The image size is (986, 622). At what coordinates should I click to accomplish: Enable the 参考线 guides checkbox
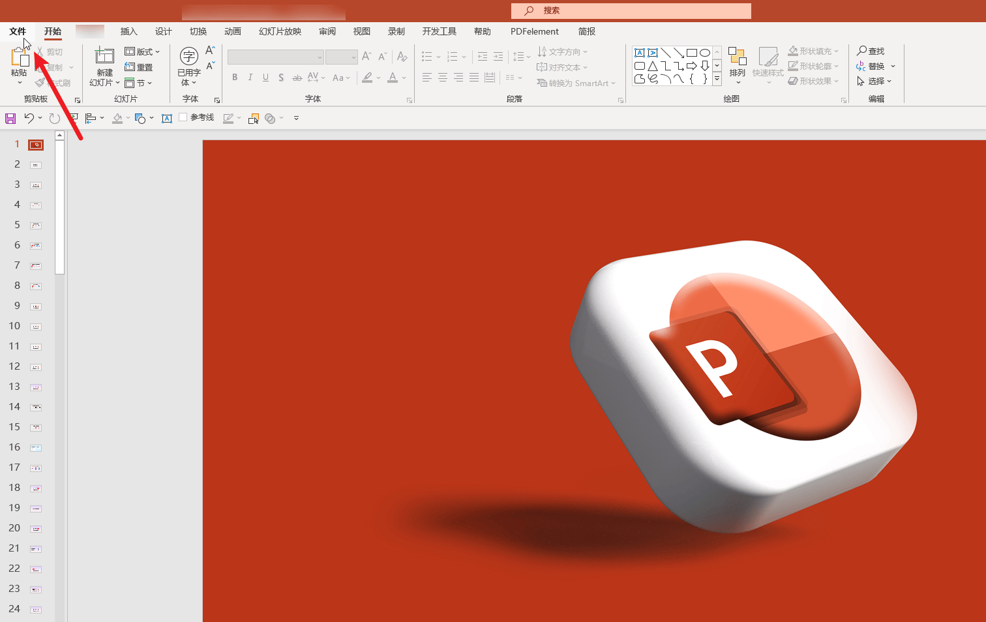coord(183,117)
